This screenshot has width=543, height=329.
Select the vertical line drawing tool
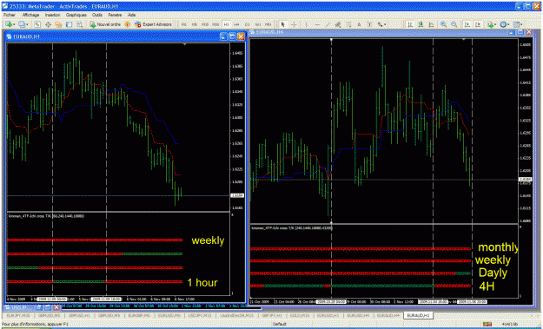(x=306, y=24)
